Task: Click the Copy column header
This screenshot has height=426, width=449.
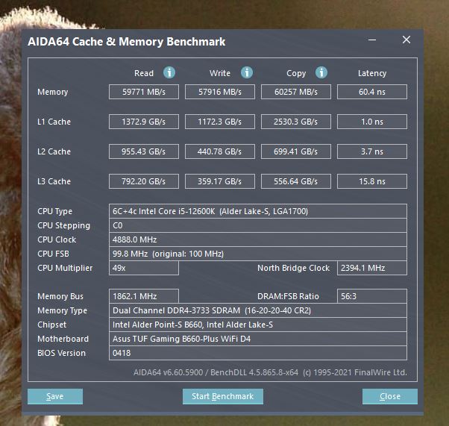Action: 296,73
